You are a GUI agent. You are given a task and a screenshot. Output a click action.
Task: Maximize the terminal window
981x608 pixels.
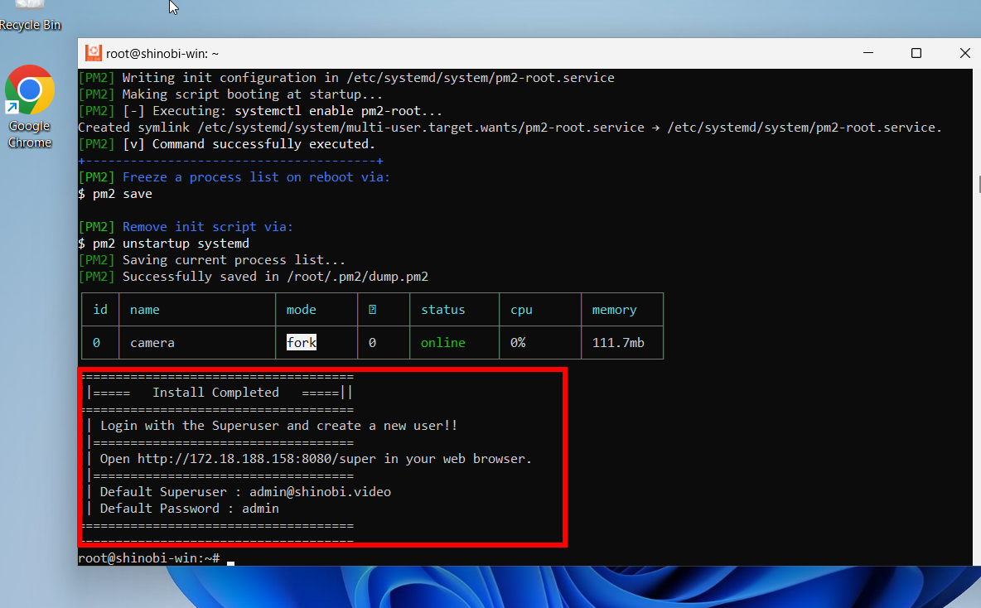pos(916,53)
